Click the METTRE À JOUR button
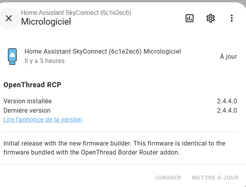246x187 pixels. (215, 178)
